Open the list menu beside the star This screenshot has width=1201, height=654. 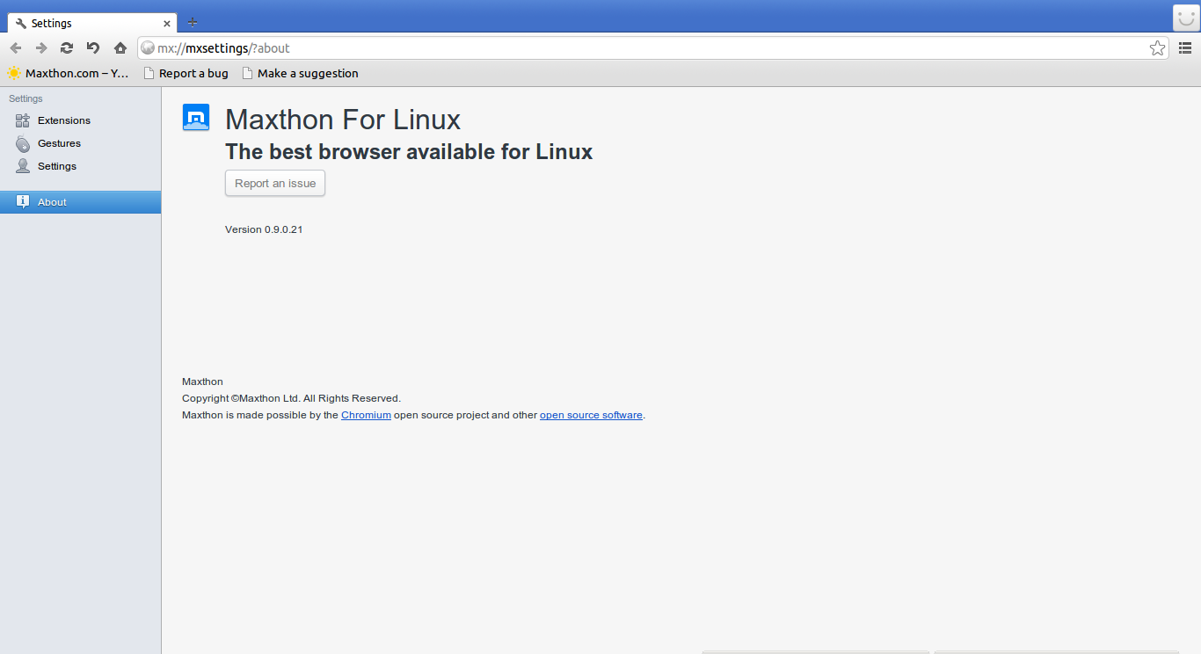click(1184, 48)
